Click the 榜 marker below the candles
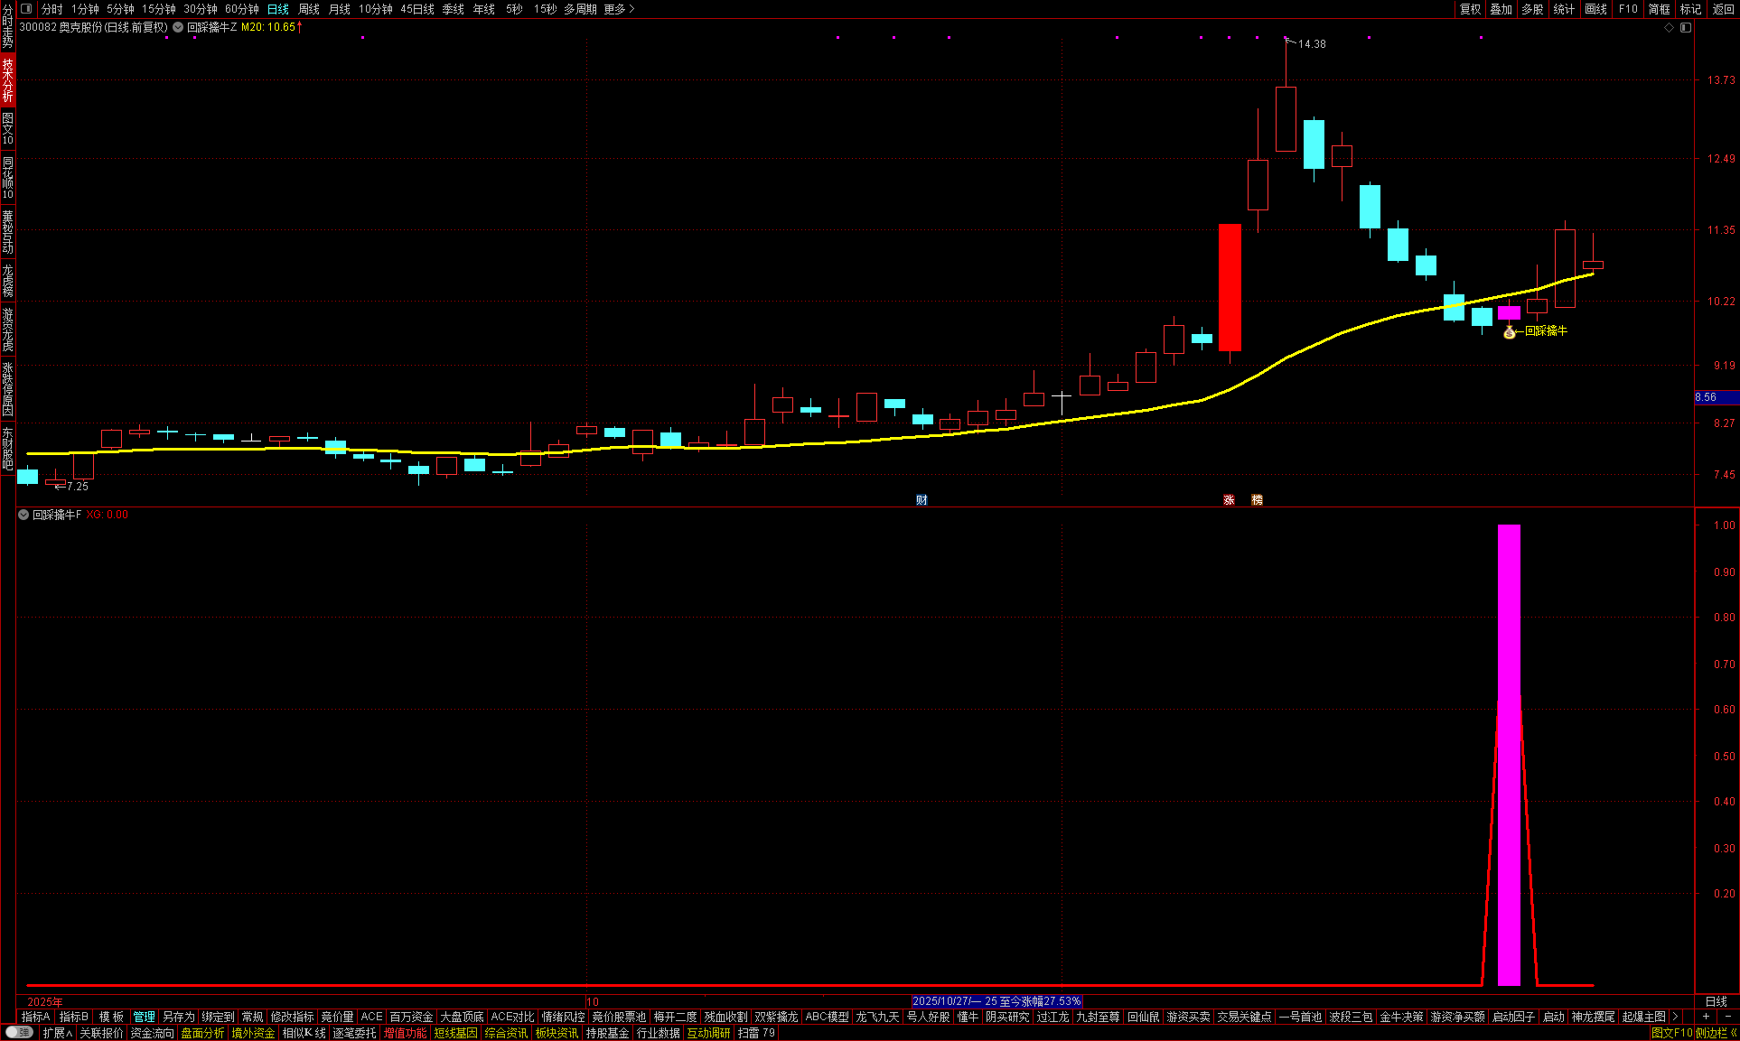The image size is (1740, 1041). (1257, 499)
